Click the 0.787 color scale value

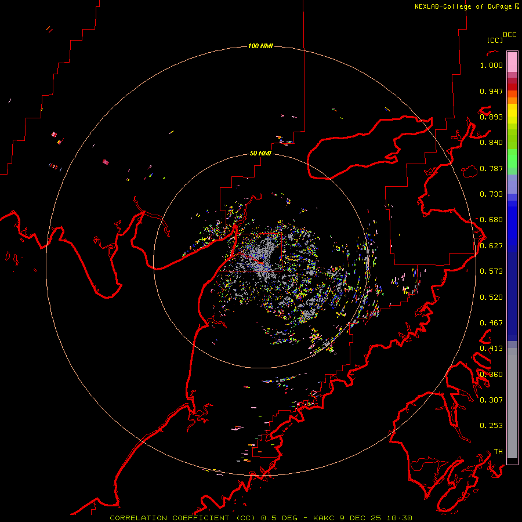coord(491,168)
